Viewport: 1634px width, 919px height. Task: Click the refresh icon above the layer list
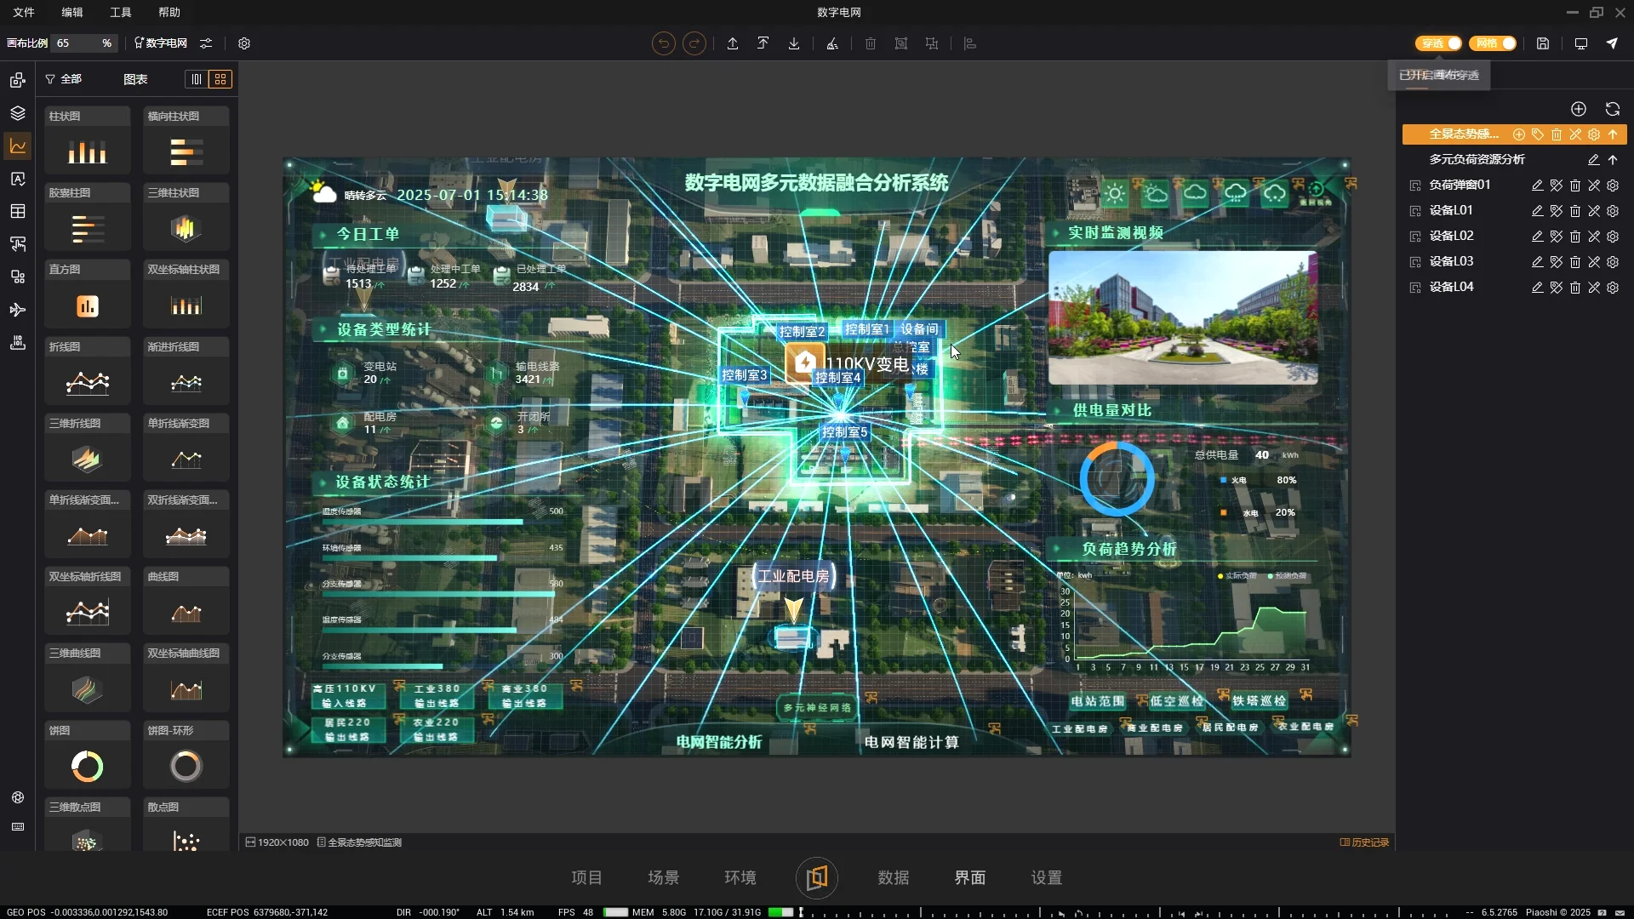point(1612,109)
